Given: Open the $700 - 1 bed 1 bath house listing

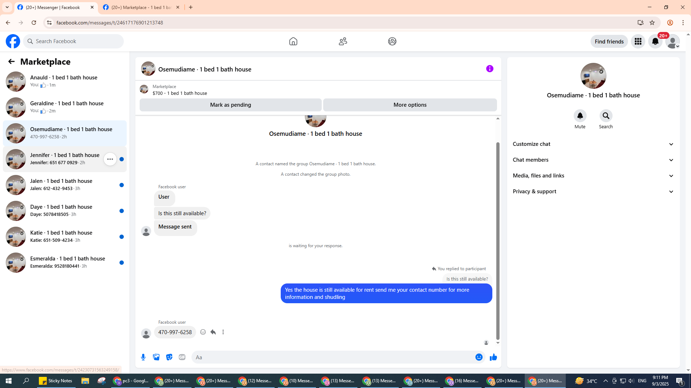Looking at the screenshot, I should [x=180, y=93].
